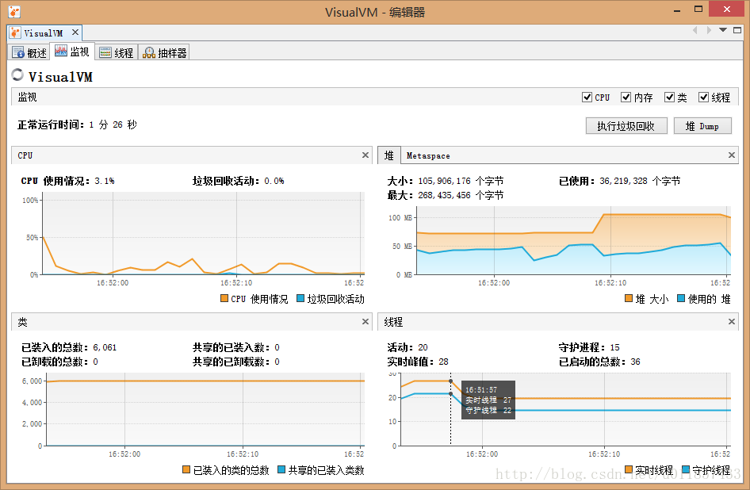Click the 正常运行时间 uptime text
This screenshot has height=490, width=750.
(x=78, y=125)
